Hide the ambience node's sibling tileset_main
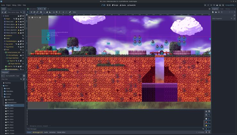 [23, 22]
